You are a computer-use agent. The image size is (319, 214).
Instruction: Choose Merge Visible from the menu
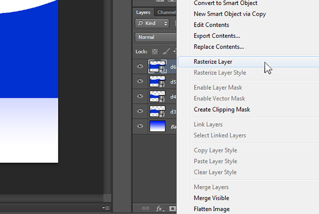(211, 198)
